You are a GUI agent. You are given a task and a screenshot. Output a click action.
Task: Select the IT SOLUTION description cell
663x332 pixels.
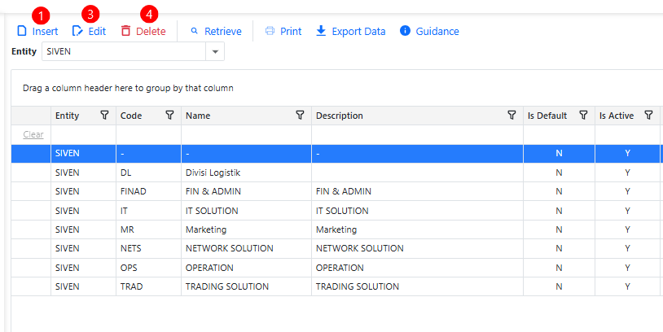(418, 211)
